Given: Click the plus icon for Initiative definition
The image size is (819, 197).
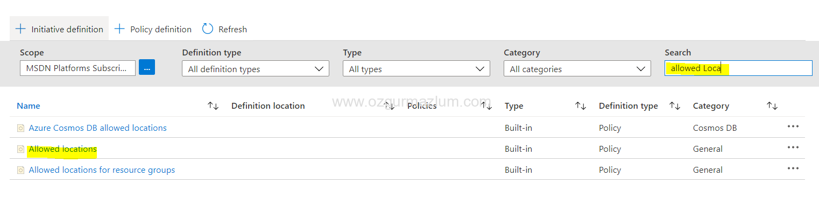Looking at the screenshot, I should 20,29.
